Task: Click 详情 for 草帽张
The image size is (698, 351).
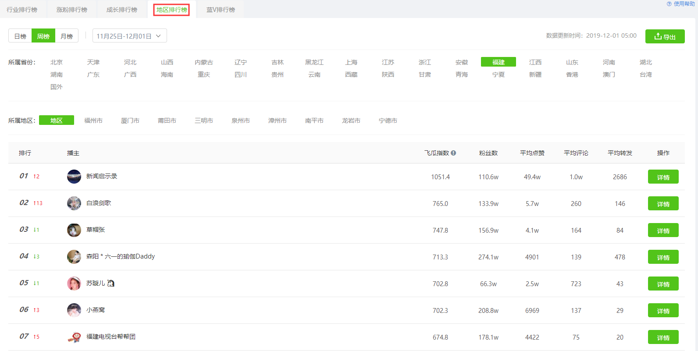Action: [663, 230]
